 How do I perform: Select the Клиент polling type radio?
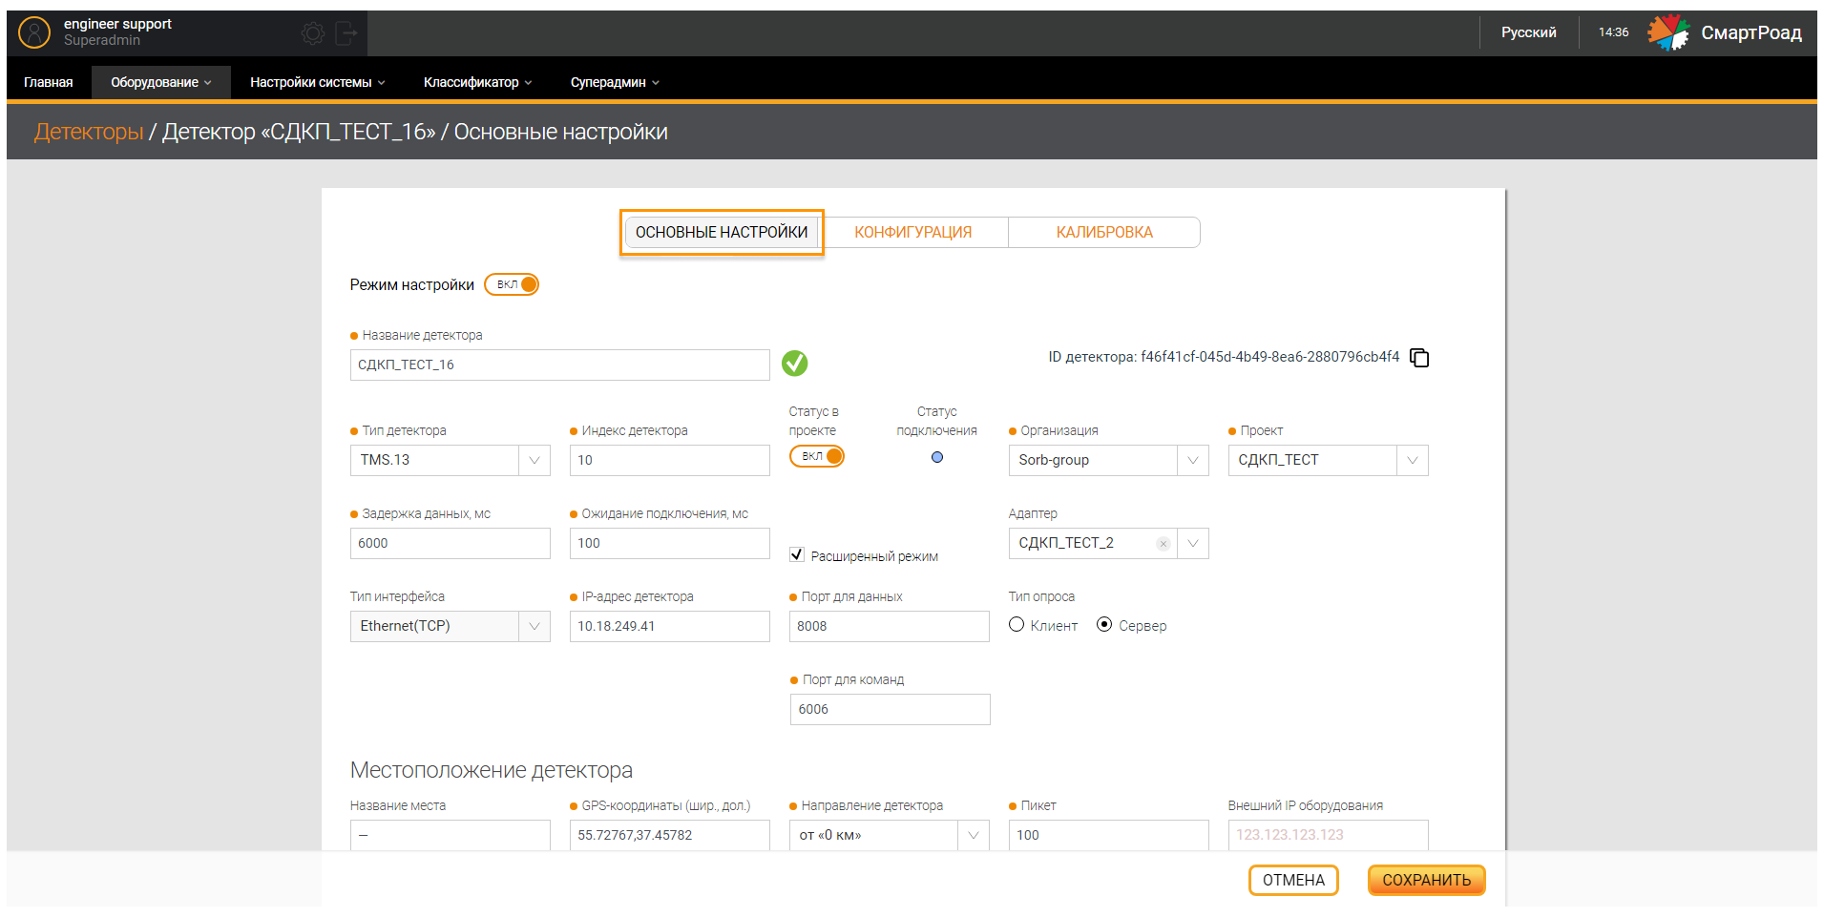click(x=1017, y=624)
